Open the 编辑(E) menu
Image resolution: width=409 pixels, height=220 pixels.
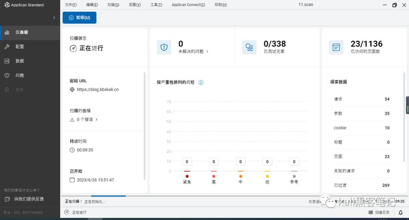coord(92,5)
